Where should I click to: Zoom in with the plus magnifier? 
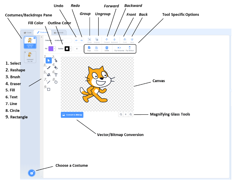[131, 114]
